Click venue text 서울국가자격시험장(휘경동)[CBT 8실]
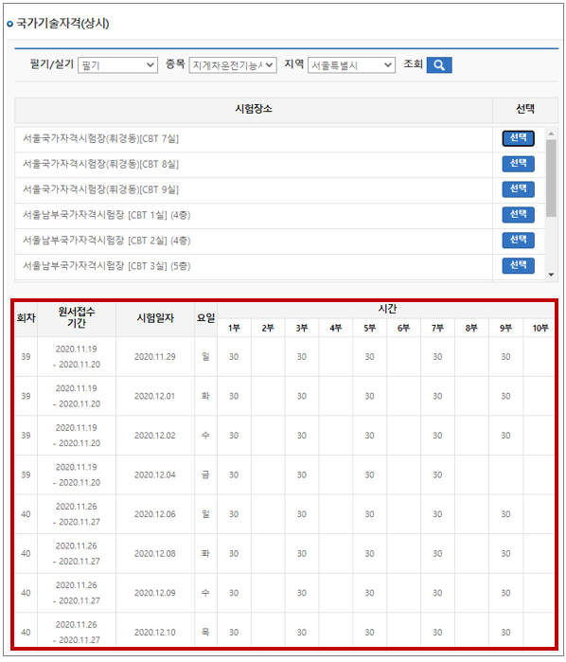Viewport: 566px width, 662px height. tap(101, 164)
